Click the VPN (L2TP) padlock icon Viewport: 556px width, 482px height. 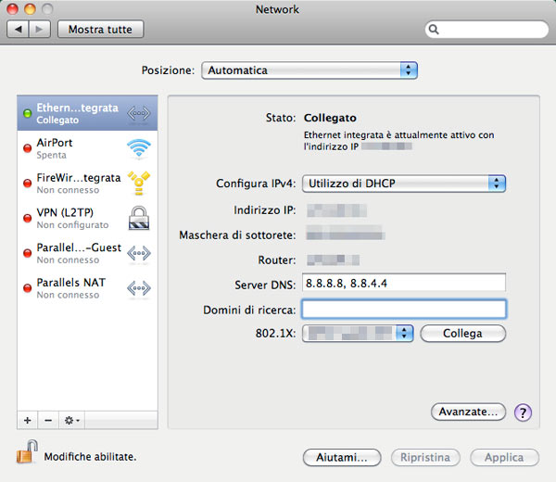click(138, 217)
